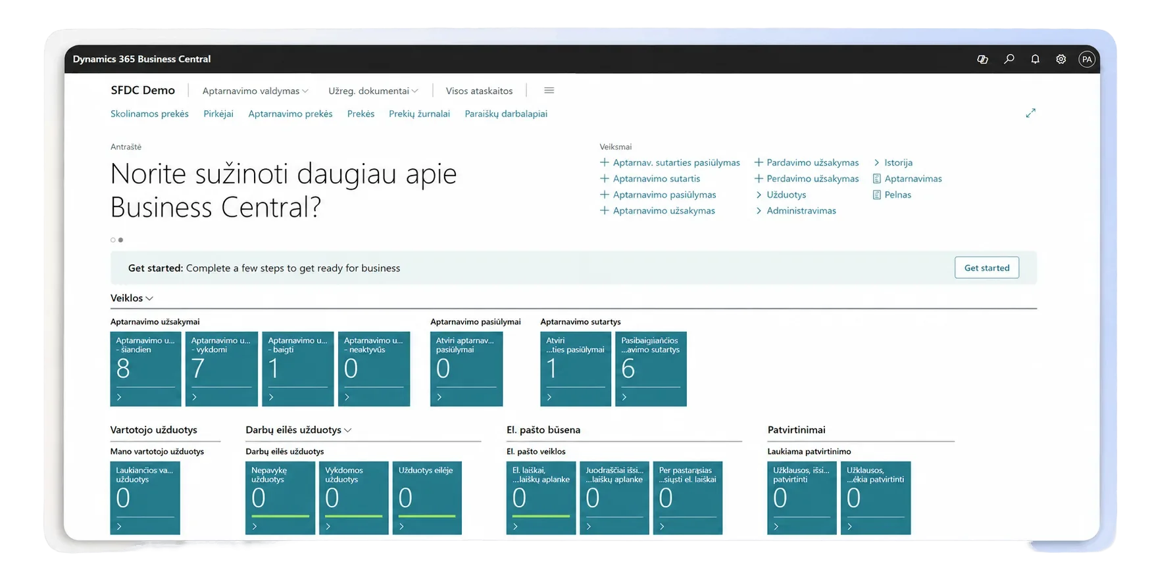Open the 'Vykdomos užduotys' tile
The height and width of the screenshot is (579, 1175).
point(353,498)
